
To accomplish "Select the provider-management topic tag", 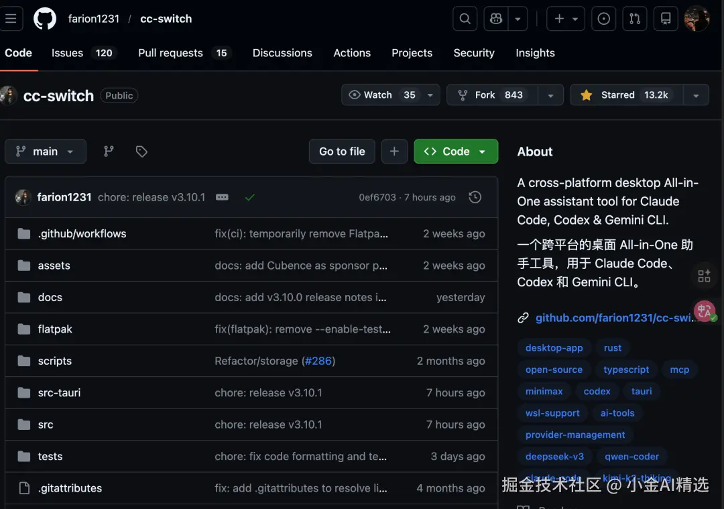I will (575, 435).
